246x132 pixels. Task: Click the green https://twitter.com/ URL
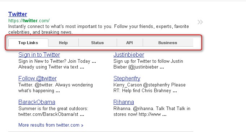[29, 20]
